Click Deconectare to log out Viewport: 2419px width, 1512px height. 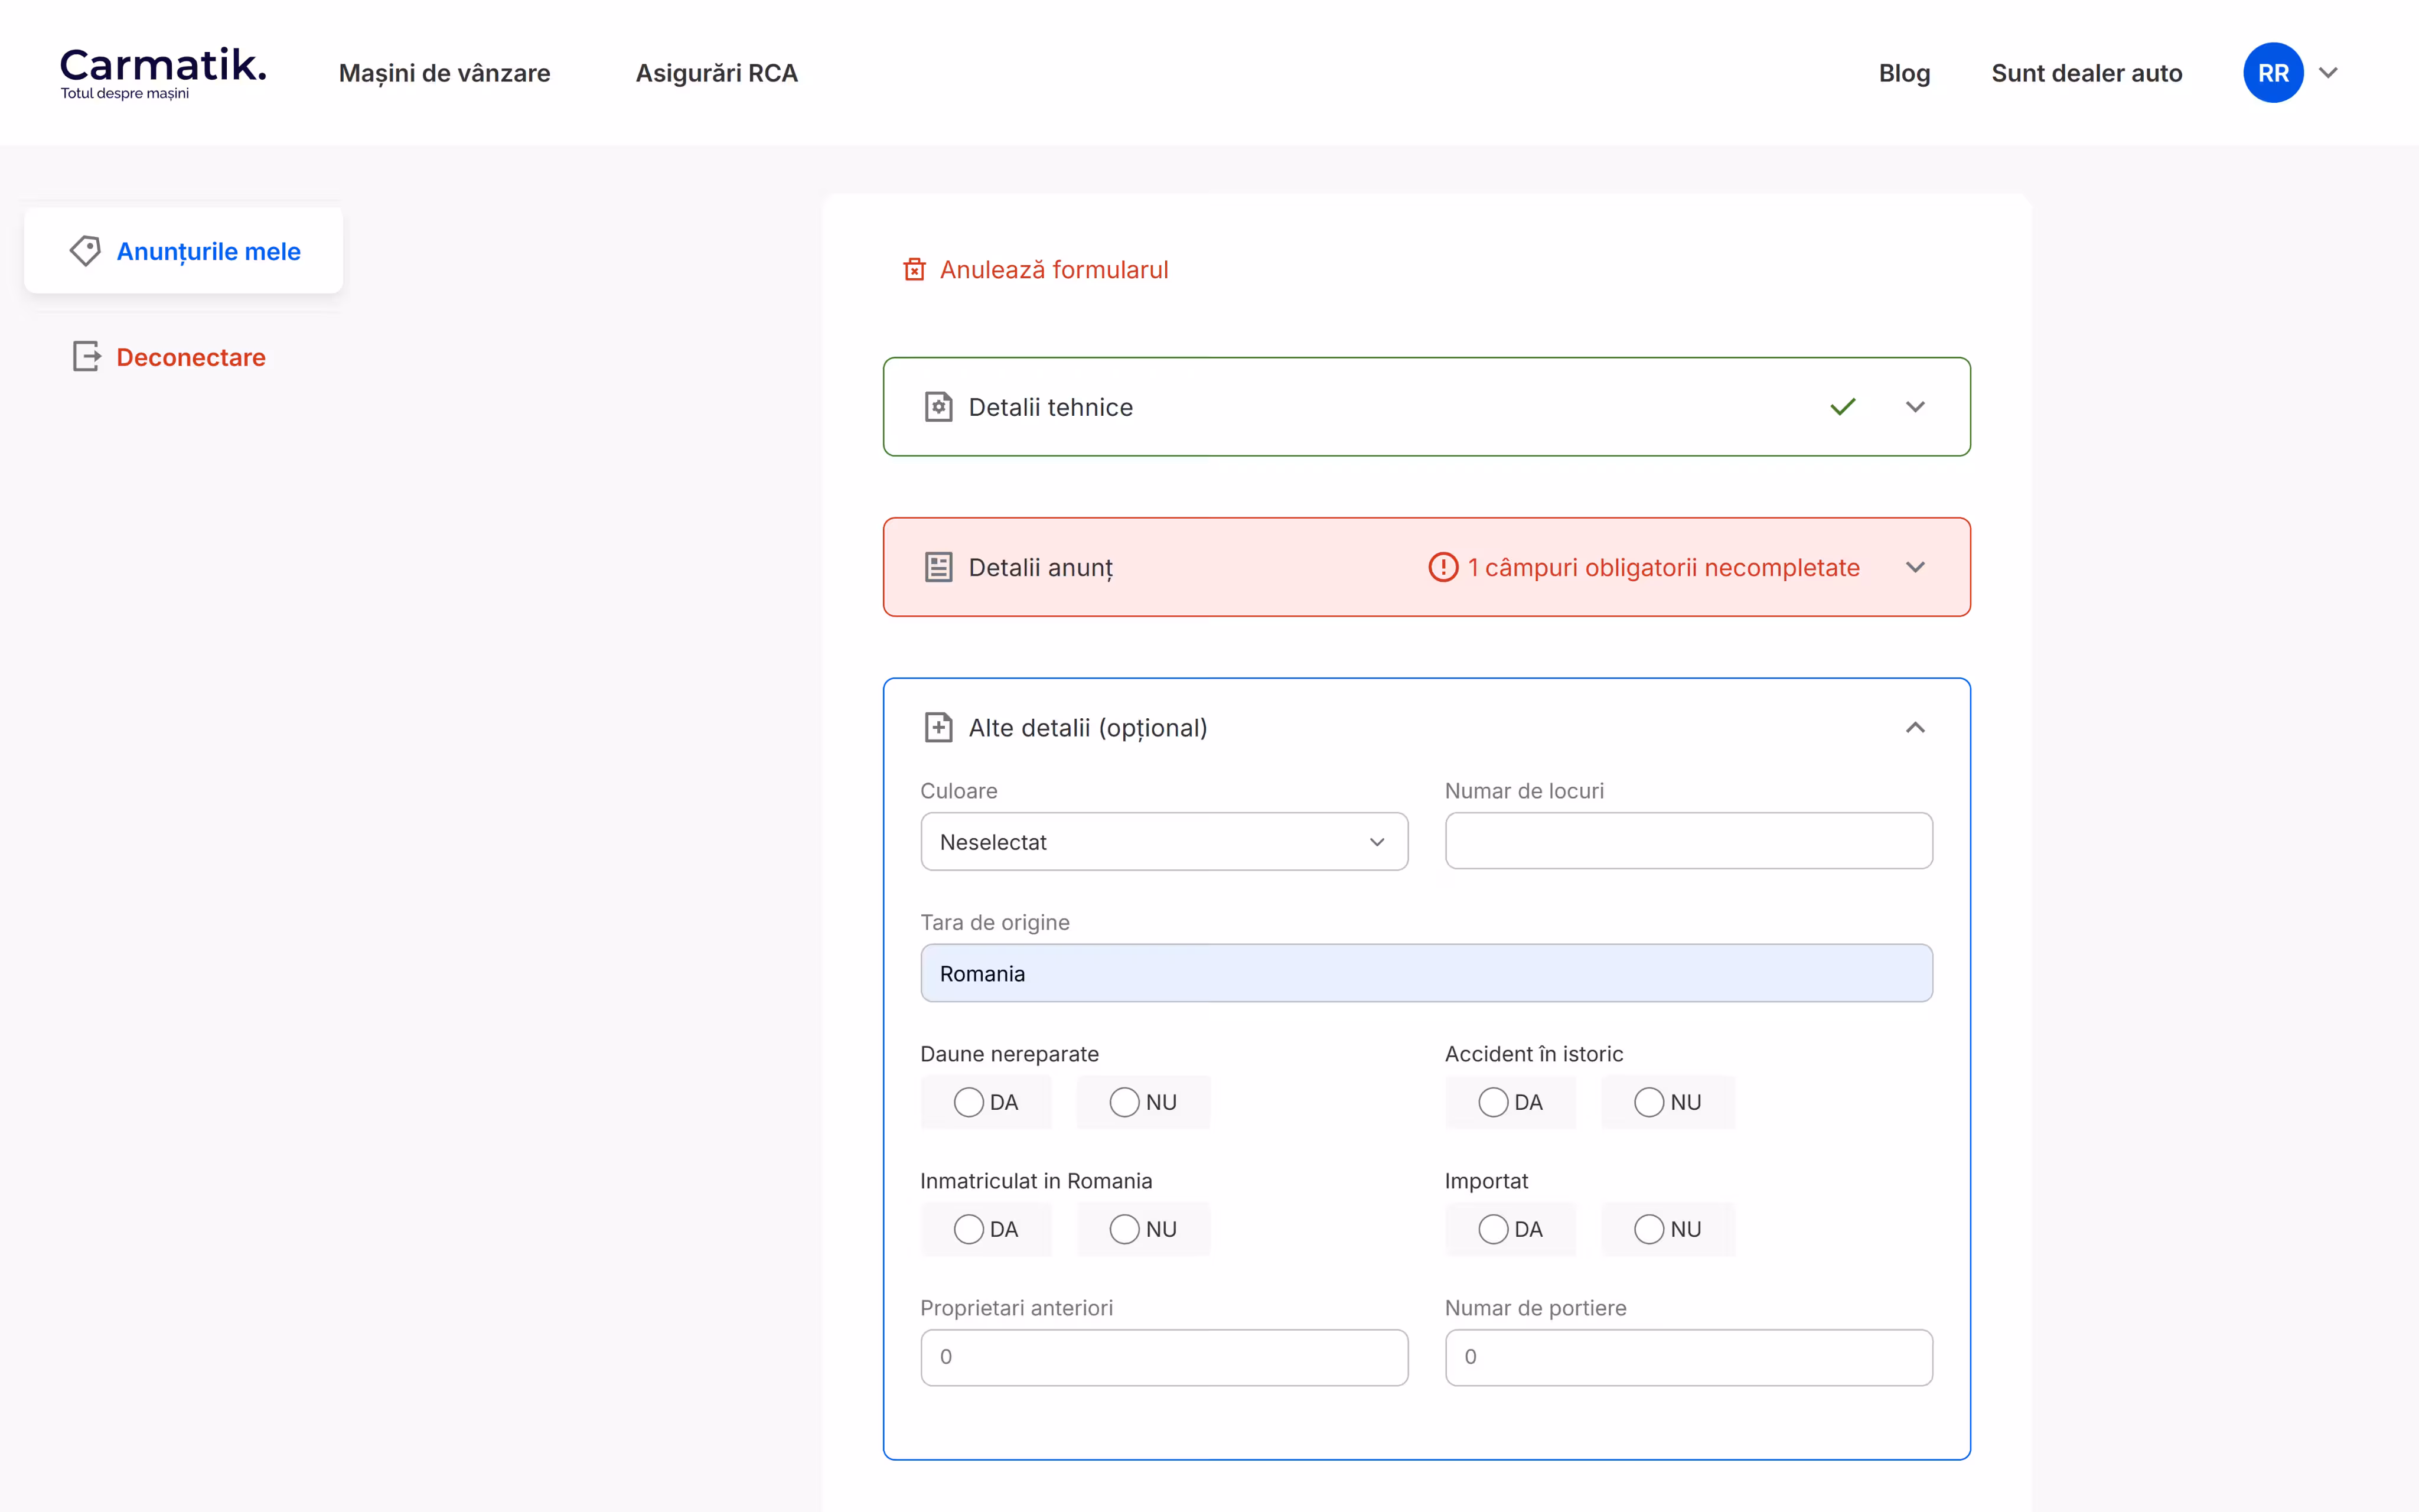pos(191,357)
